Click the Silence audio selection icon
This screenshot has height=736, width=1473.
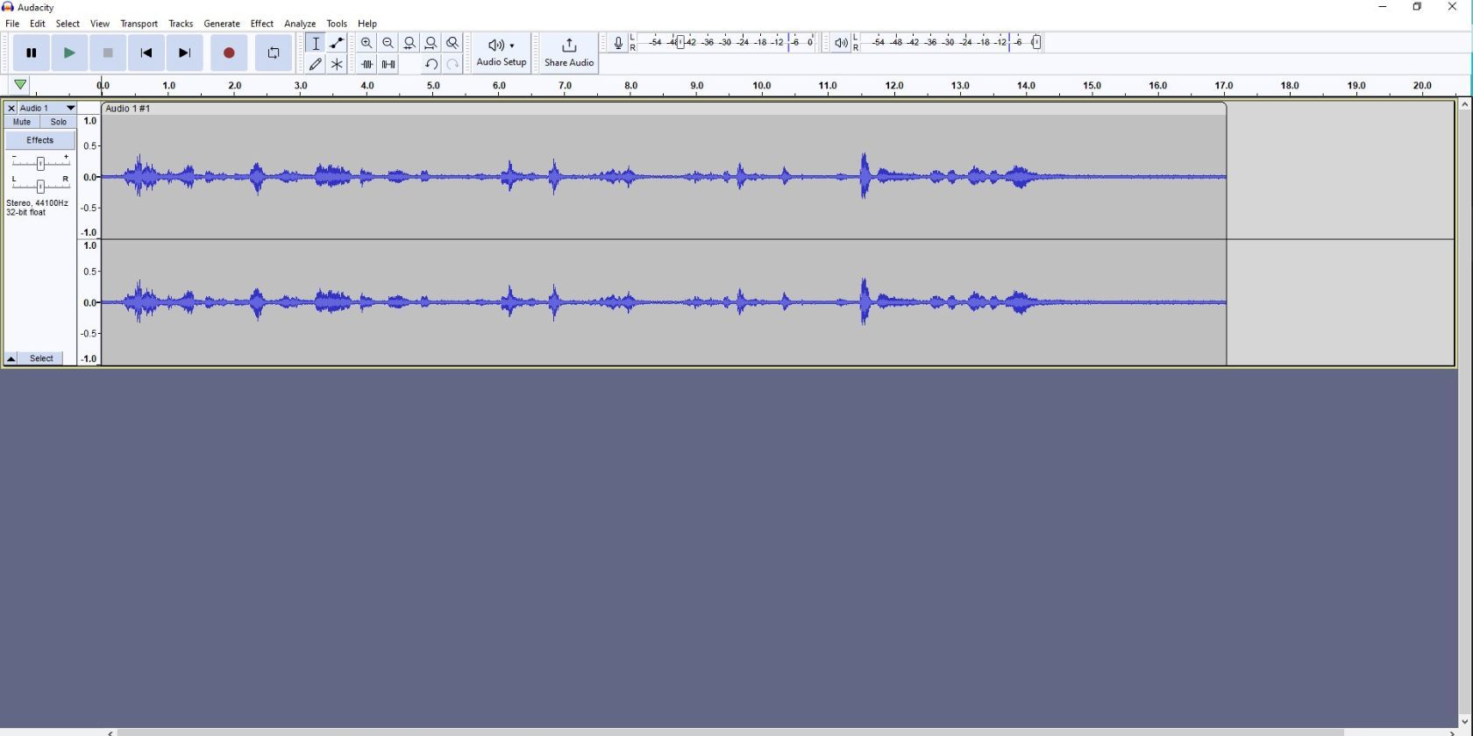click(388, 64)
